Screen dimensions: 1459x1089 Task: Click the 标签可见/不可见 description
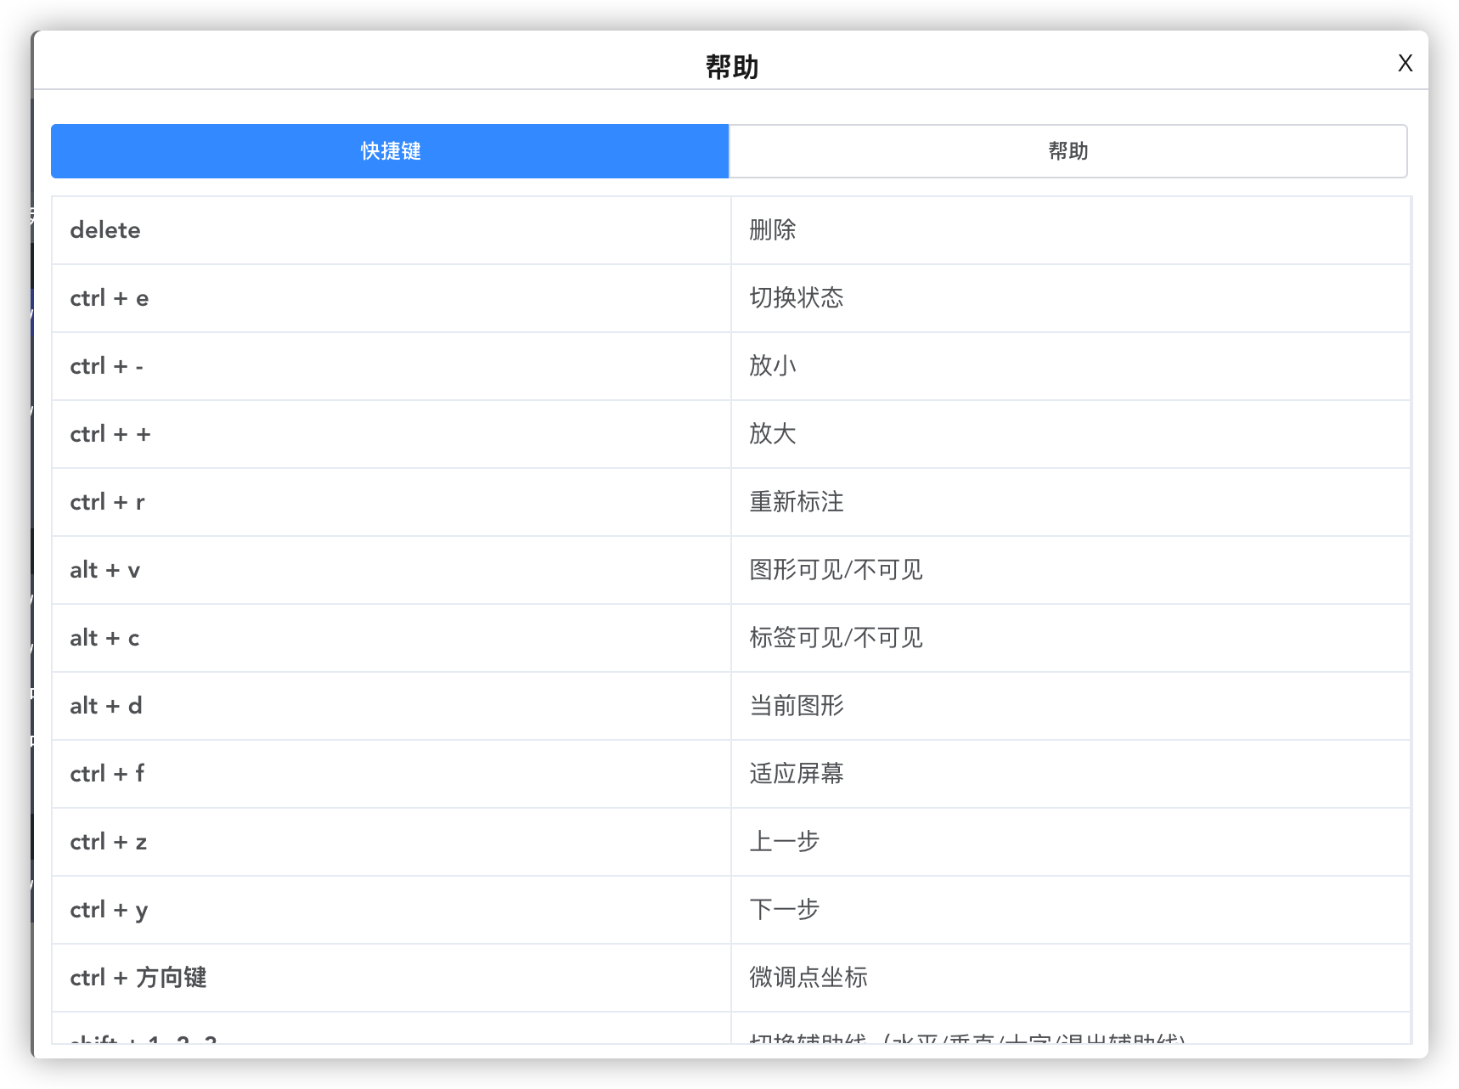(x=1070, y=638)
